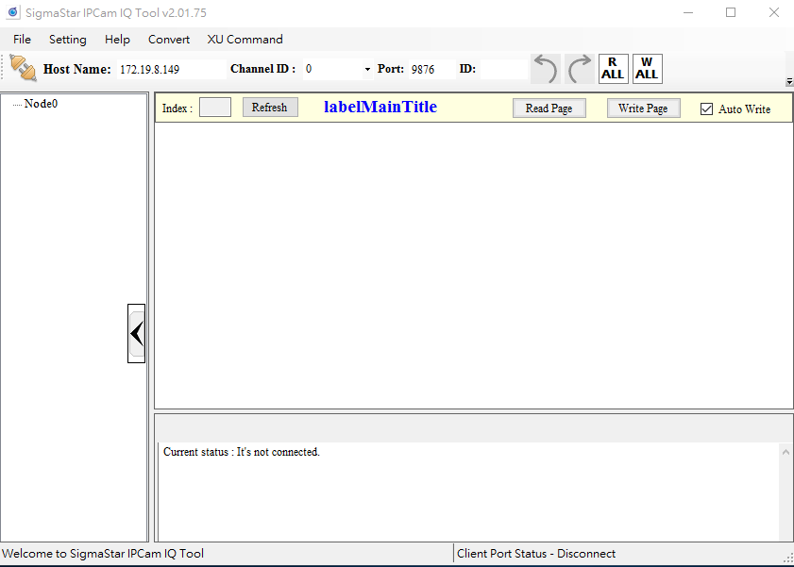The width and height of the screenshot is (794, 567).
Task: Open the File menu
Action: coord(22,40)
